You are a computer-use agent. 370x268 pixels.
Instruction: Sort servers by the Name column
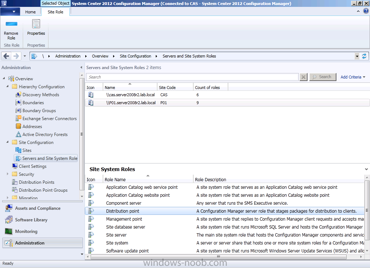(130, 88)
